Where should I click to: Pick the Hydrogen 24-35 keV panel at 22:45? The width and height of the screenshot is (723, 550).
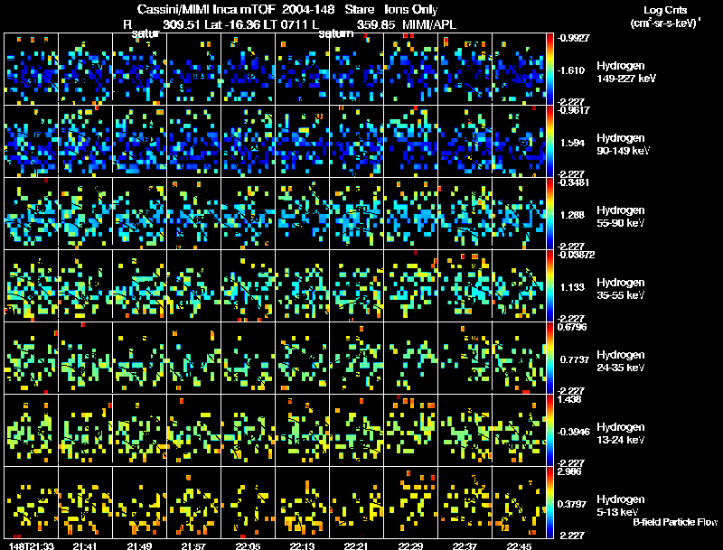pos(519,358)
